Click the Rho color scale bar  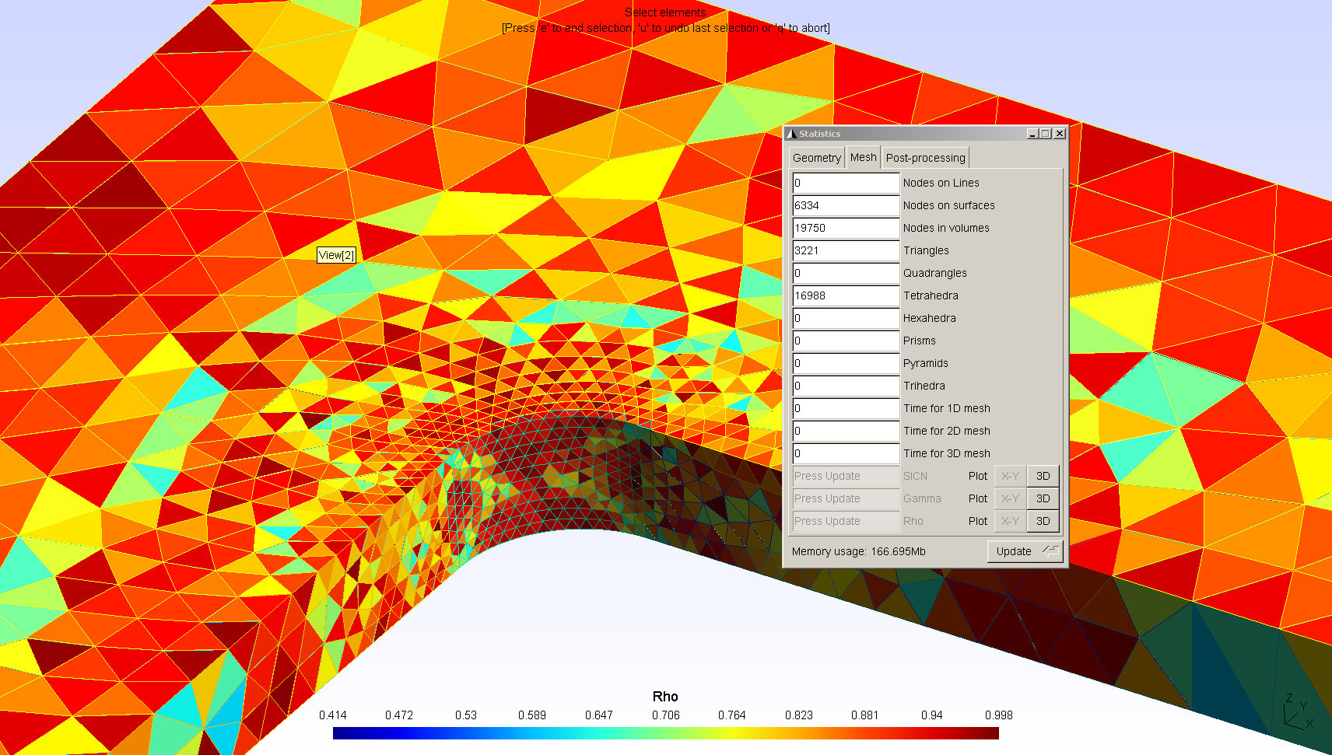click(x=665, y=733)
